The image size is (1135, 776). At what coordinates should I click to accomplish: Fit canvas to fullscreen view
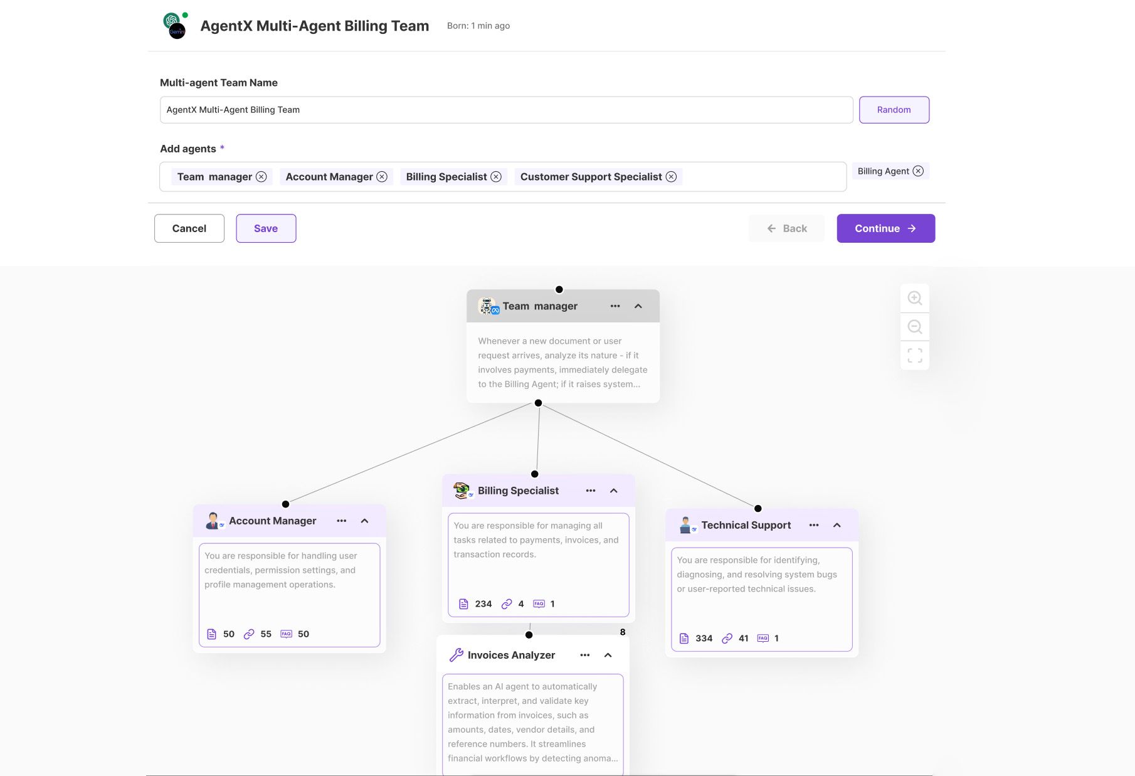click(x=915, y=356)
